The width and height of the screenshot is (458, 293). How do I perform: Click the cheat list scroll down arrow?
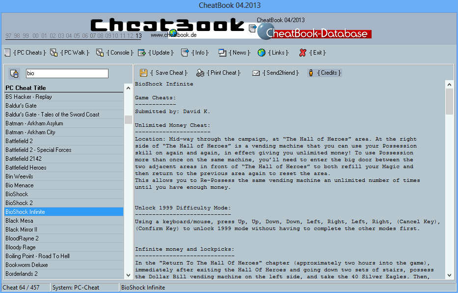point(128,275)
